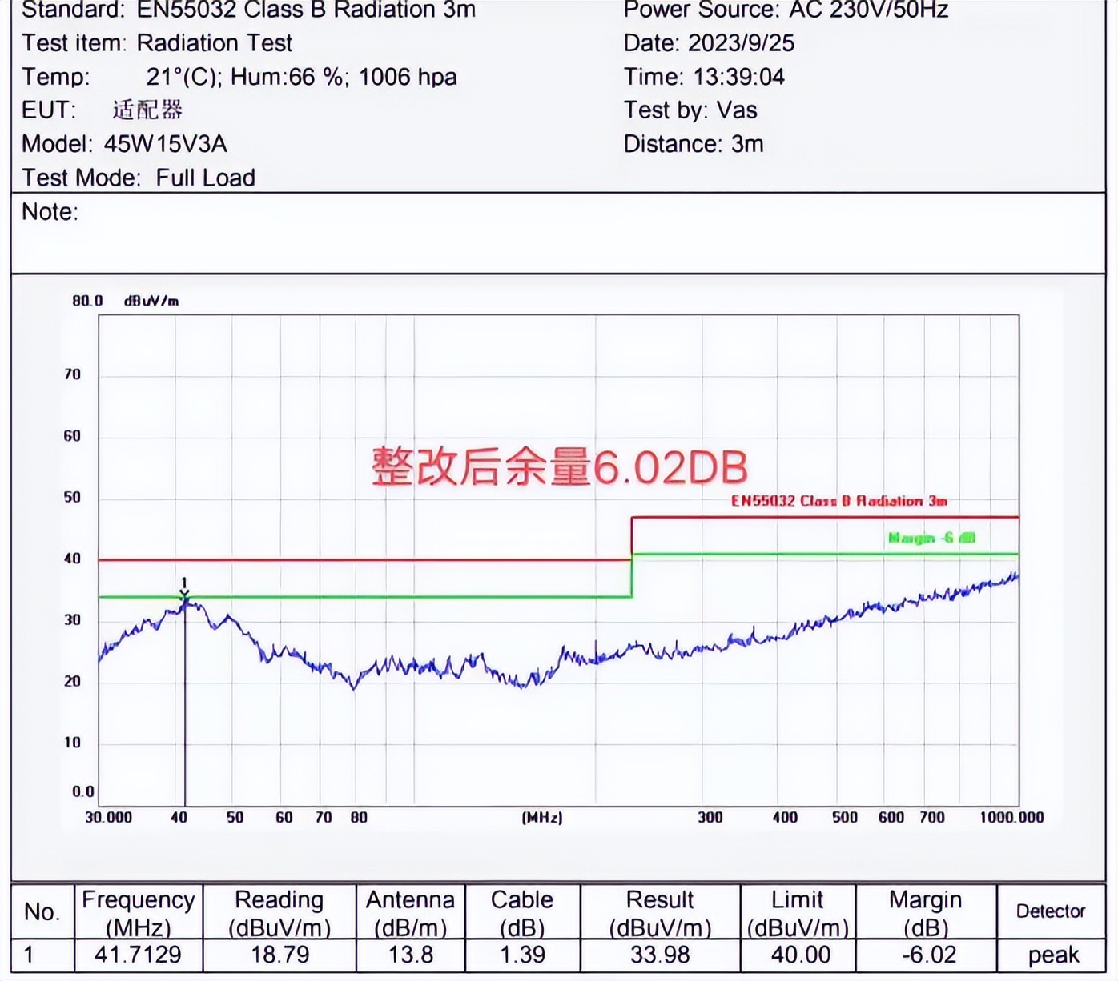Click the 'Note:' label
The image size is (1118, 981).
coord(50,212)
